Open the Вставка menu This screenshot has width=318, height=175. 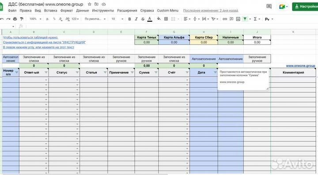(50, 11)
